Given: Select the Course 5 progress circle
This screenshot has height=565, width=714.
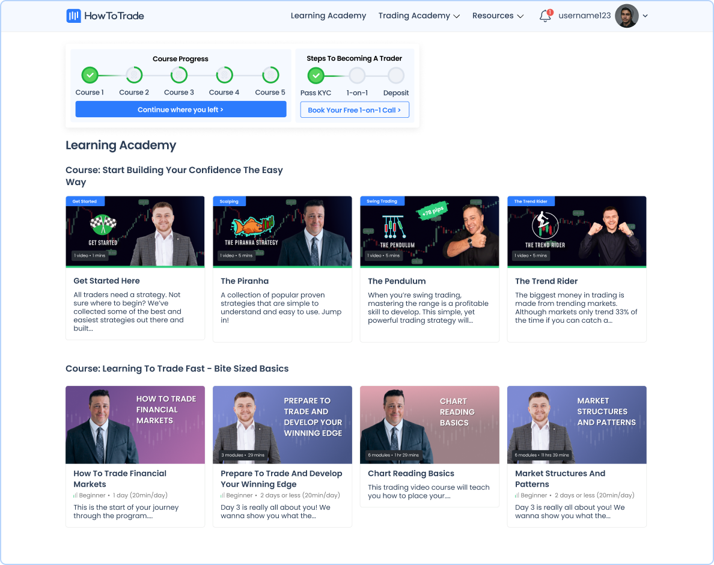Looking at the screenshot, I should click(x=270, y=75).
